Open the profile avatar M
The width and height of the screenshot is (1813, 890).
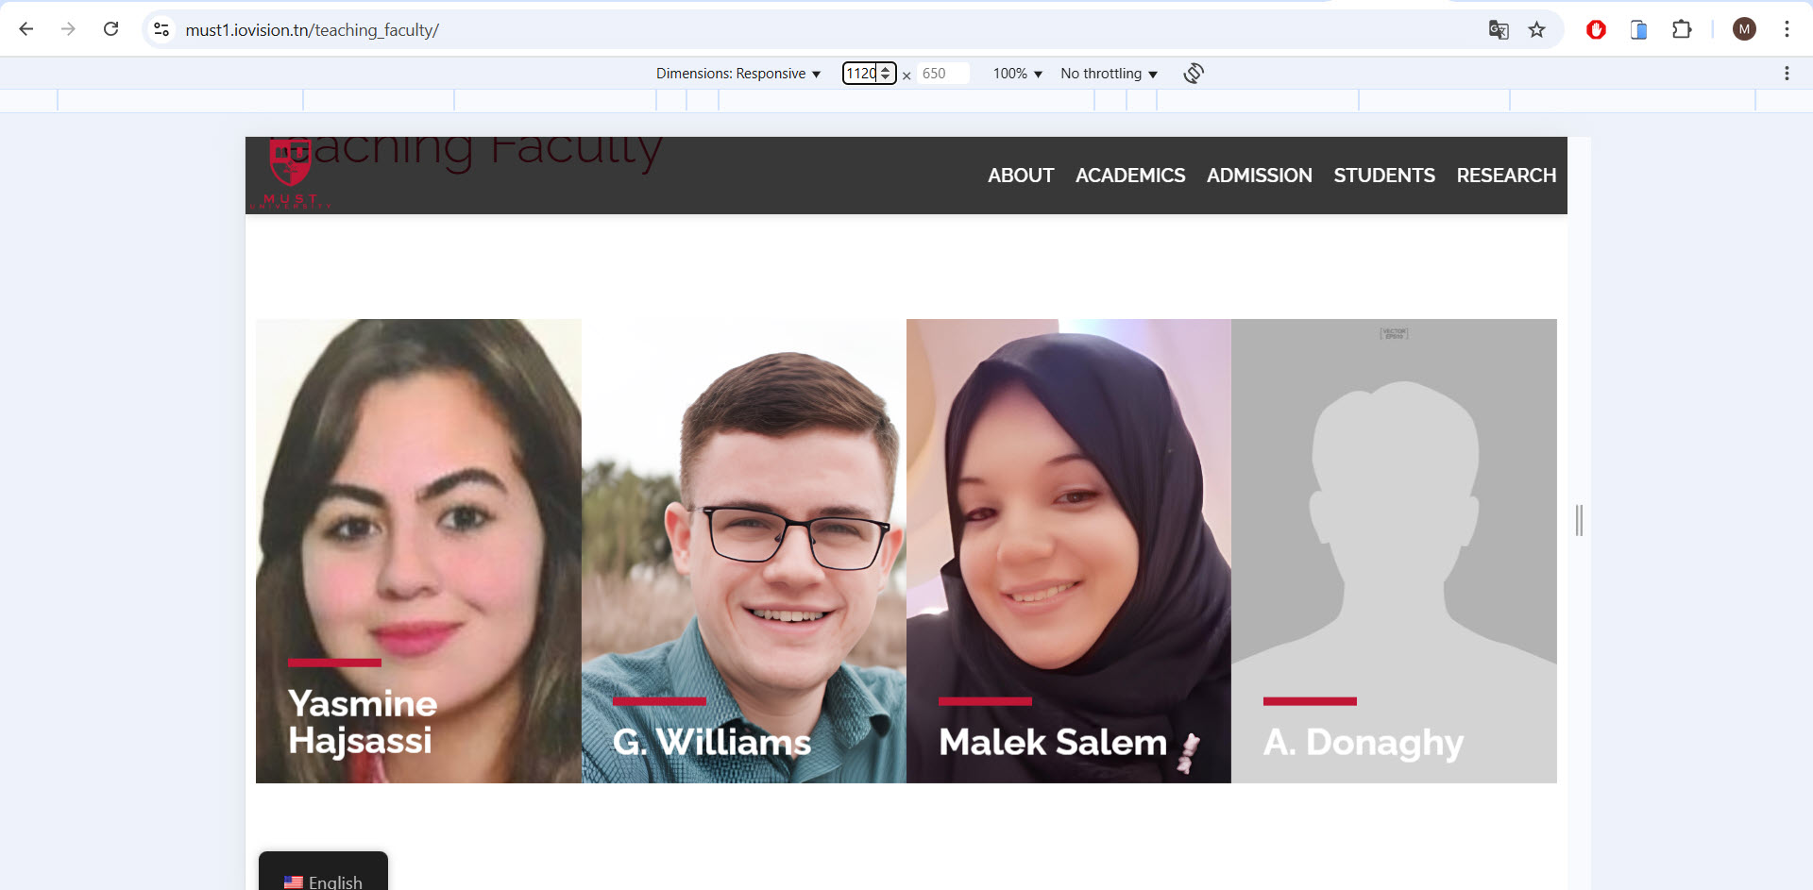point(1744,30)
